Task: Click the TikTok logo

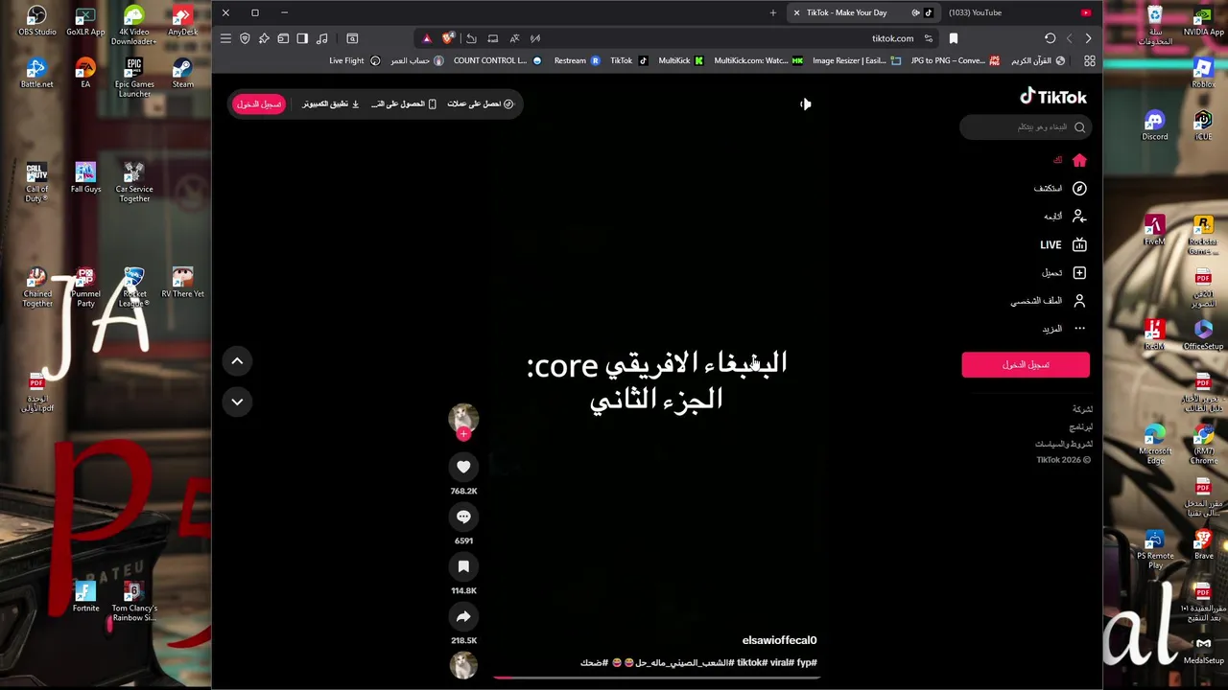Action: pos(1052,97)
